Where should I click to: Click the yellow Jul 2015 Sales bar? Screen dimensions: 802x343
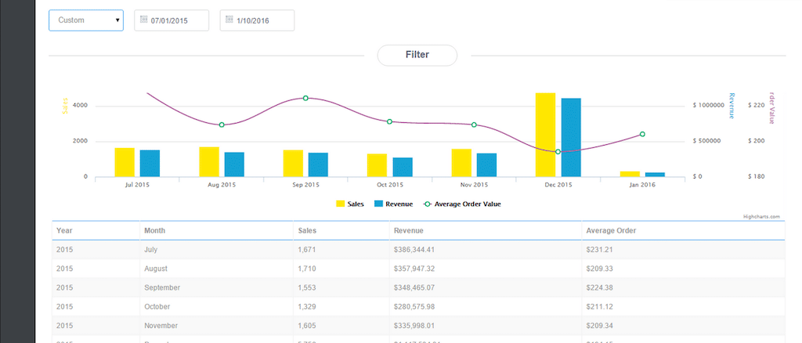[x=125, y=162]
